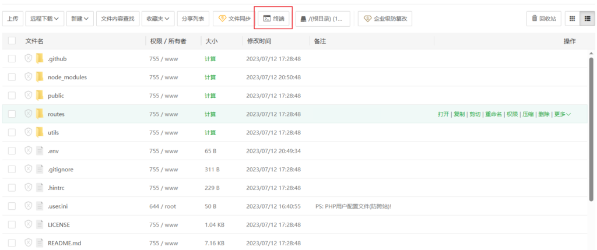Click the vertical scrollbar of file list
This screenshot has width=597, height=250.
[591, 129]
